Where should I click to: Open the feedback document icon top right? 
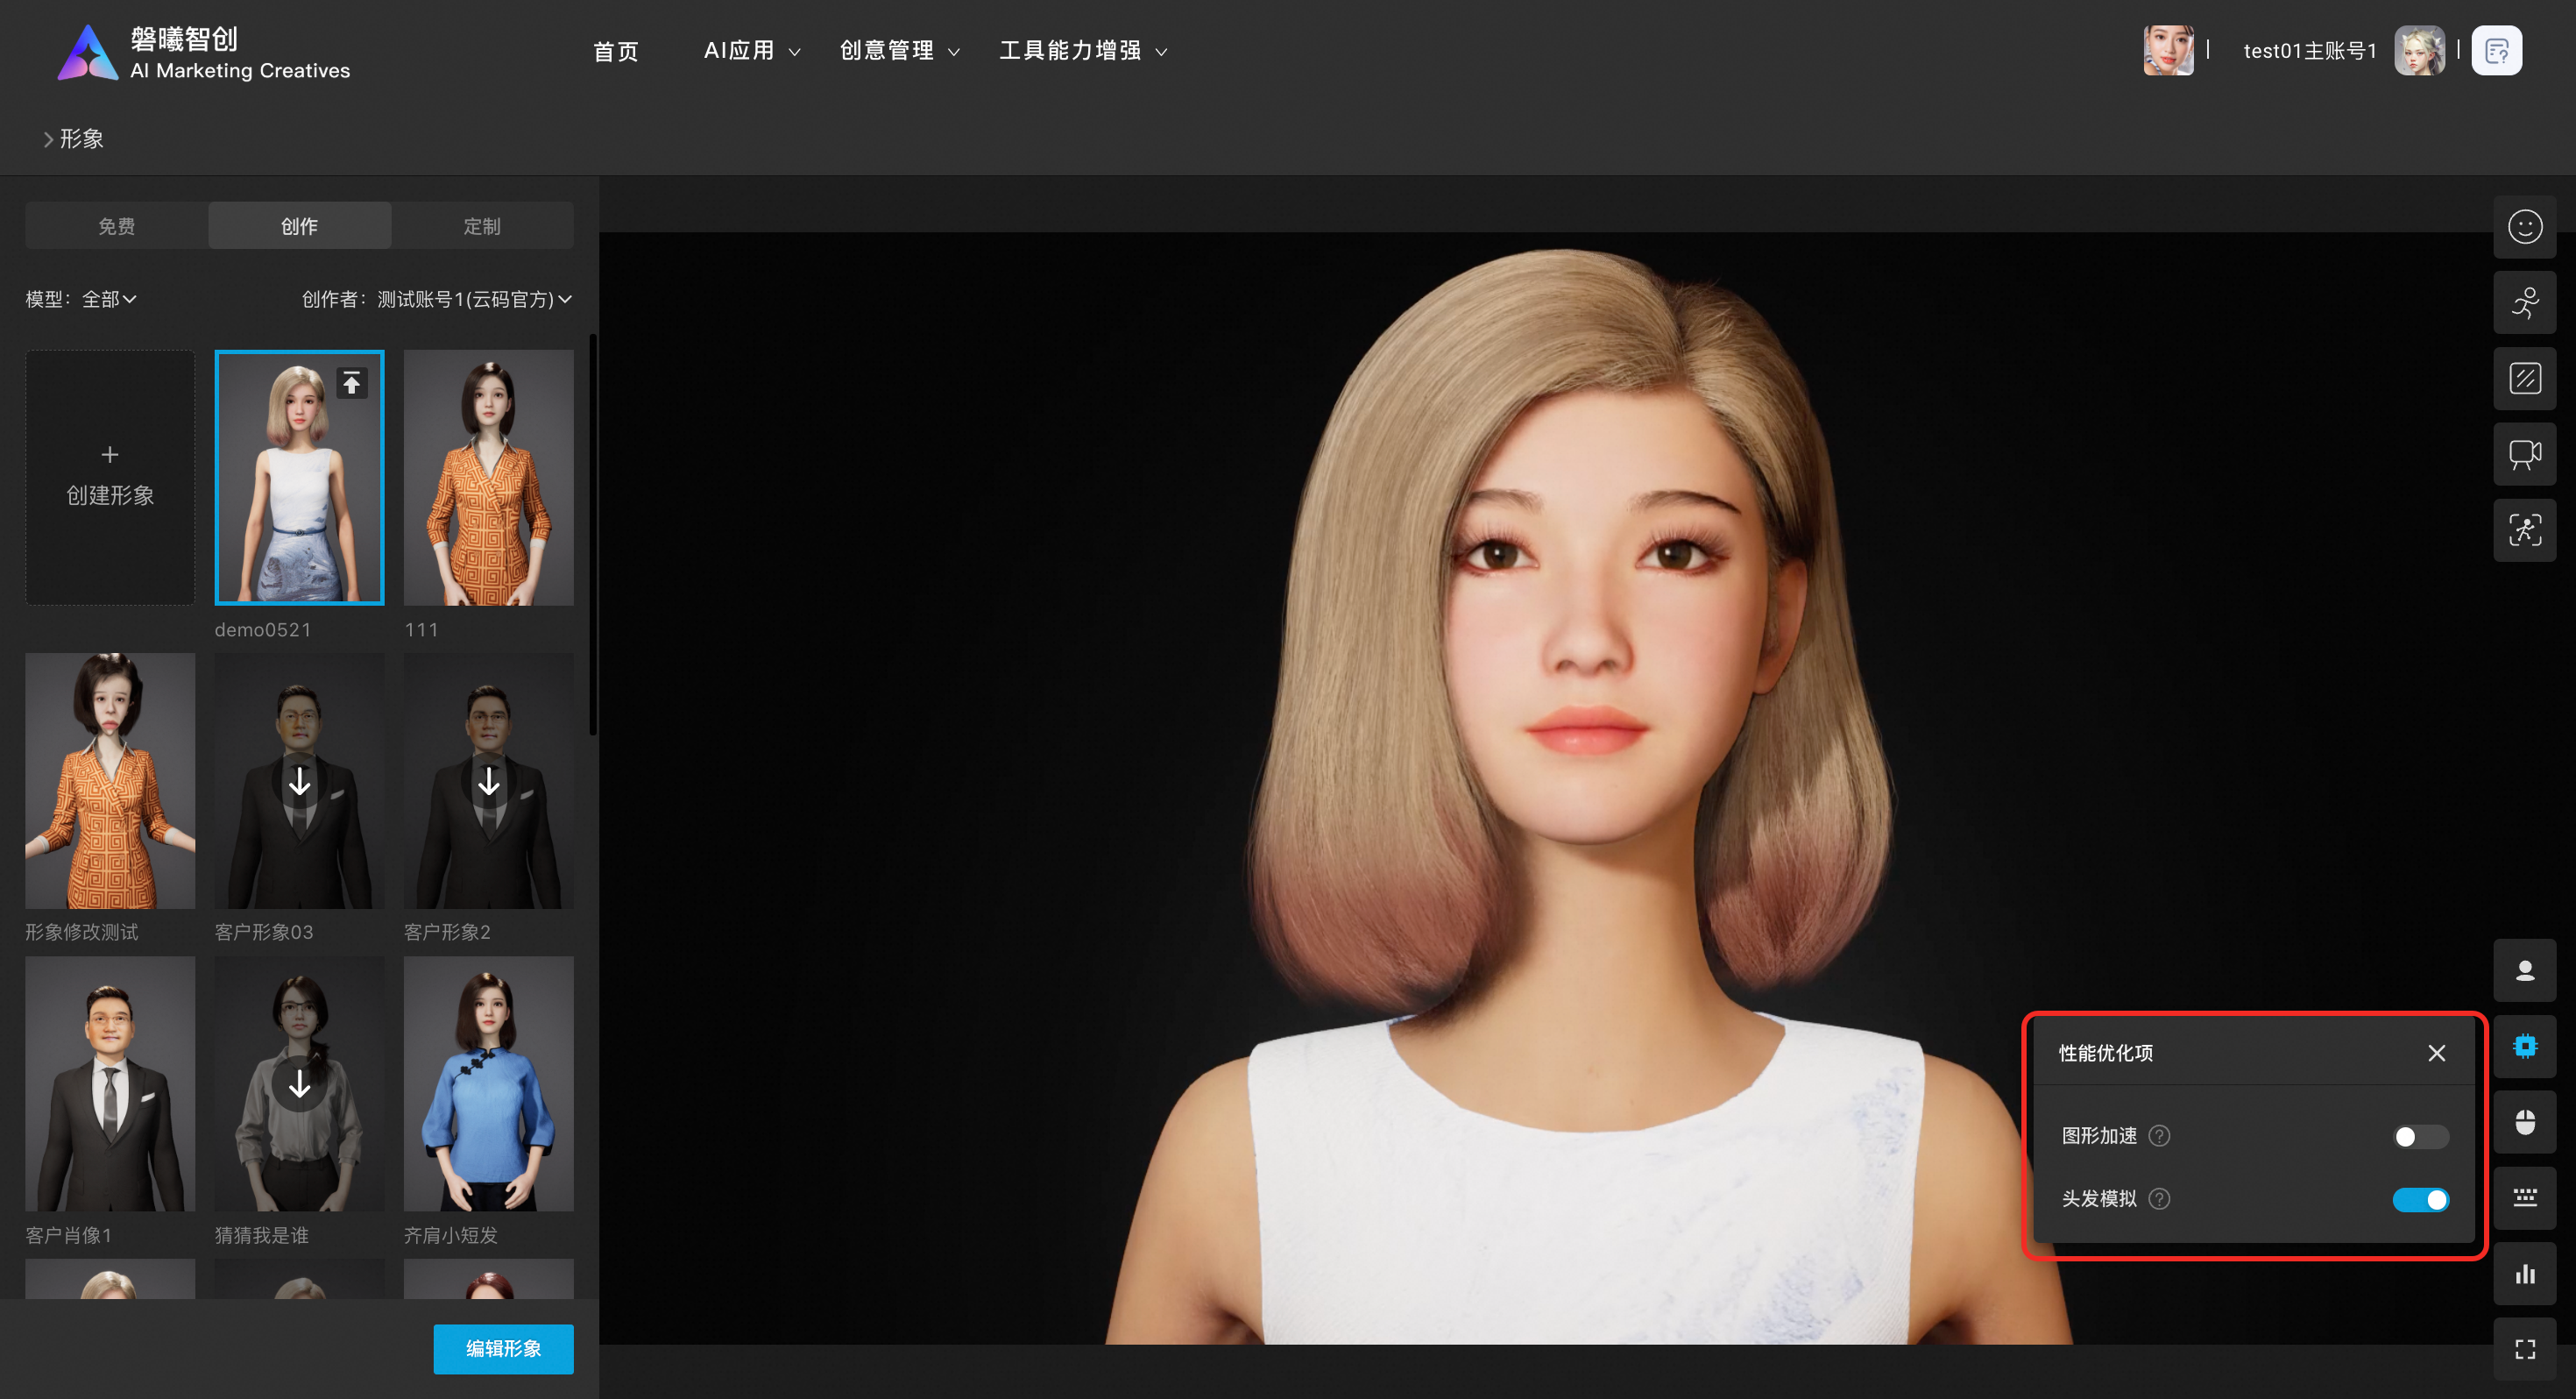(x=2496, y=51)
